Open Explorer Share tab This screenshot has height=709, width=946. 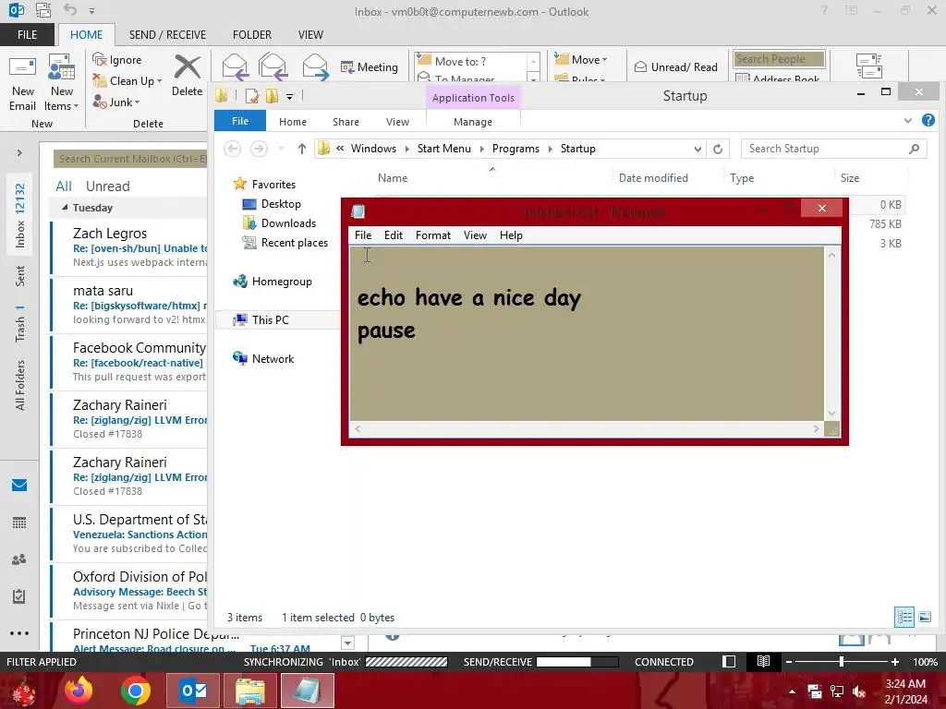(346, 122)
